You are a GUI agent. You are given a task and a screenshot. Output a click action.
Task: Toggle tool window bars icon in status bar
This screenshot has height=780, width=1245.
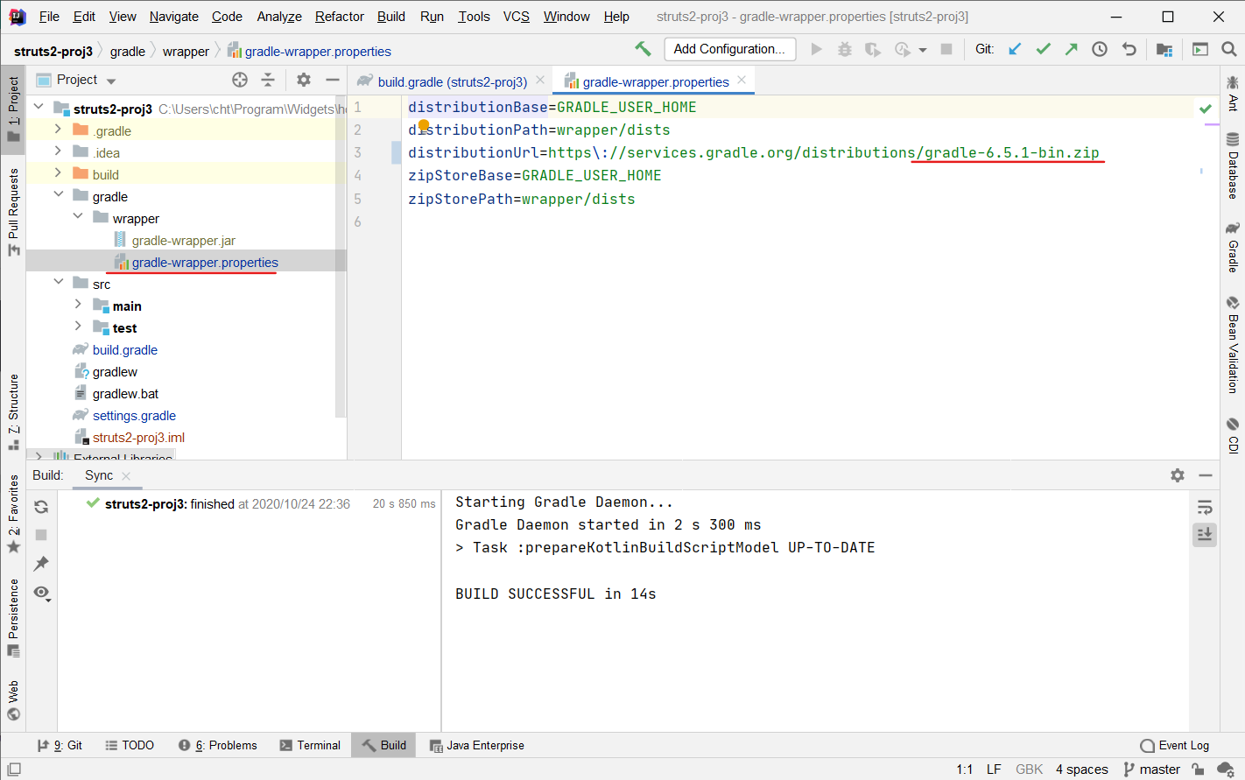click(x=14, y=769)
